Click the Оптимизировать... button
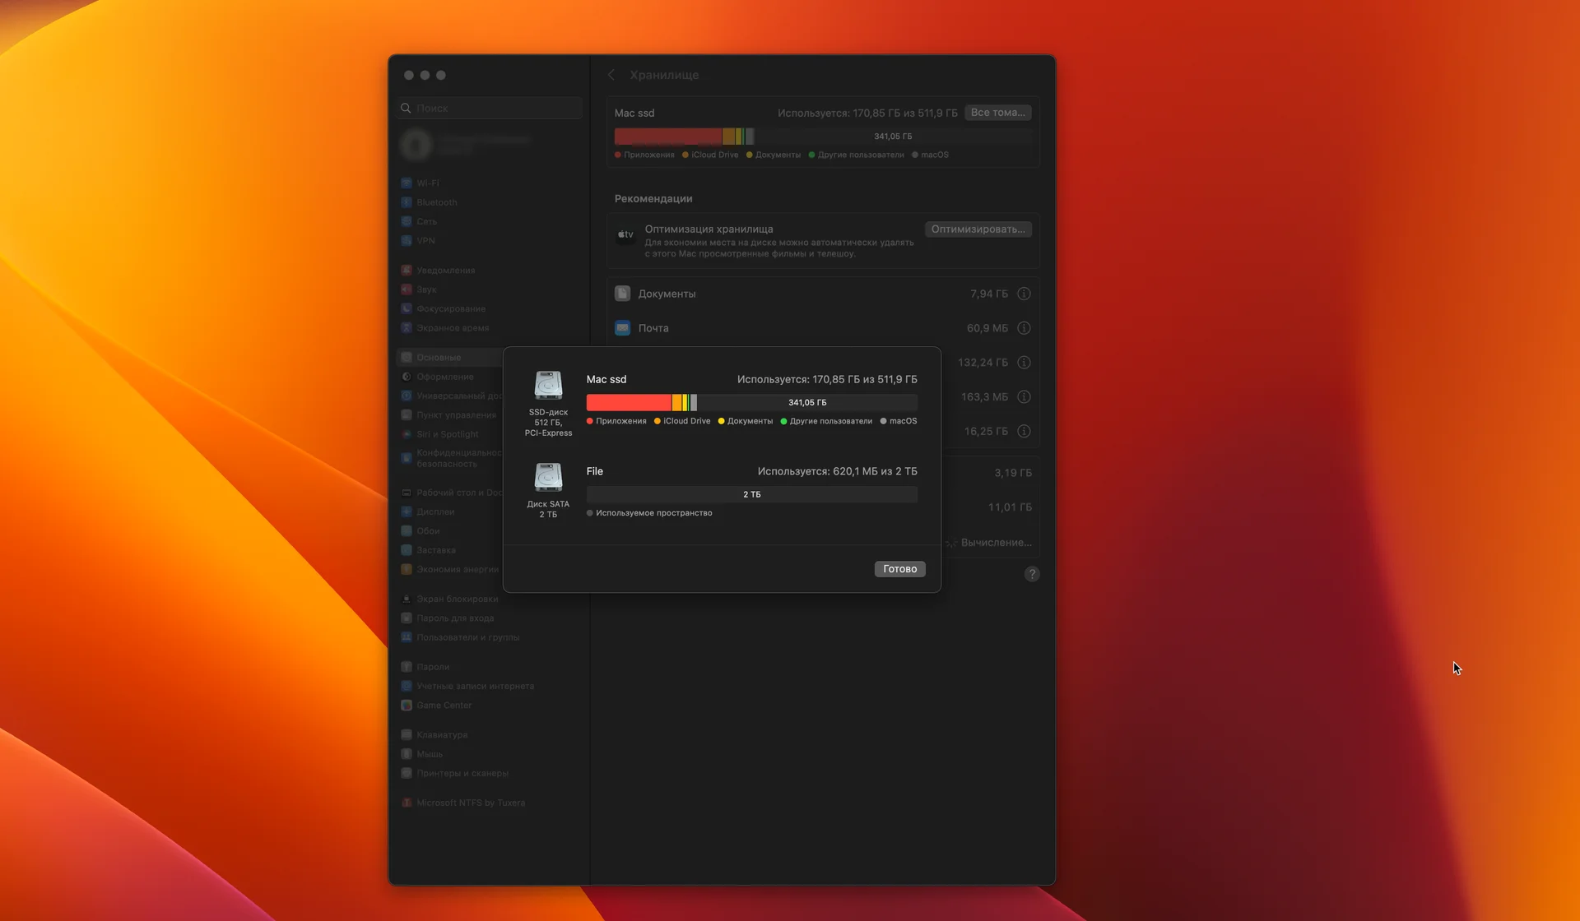This screenshot has width=1580, height=921. (978, 229)
